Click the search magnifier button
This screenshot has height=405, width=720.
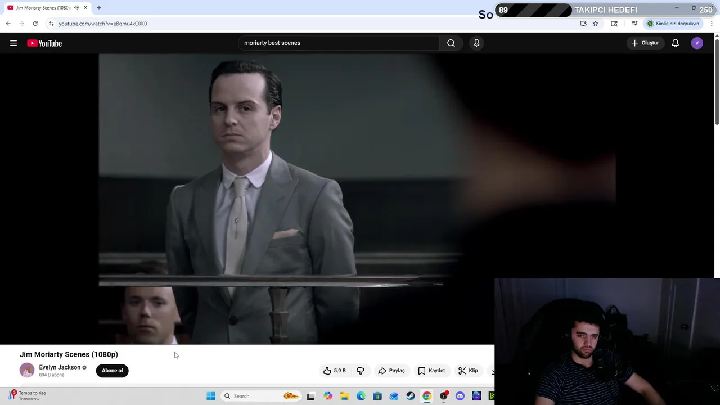coord(451,43)
